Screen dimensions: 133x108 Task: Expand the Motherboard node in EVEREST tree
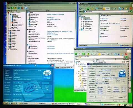pos(8,29)
